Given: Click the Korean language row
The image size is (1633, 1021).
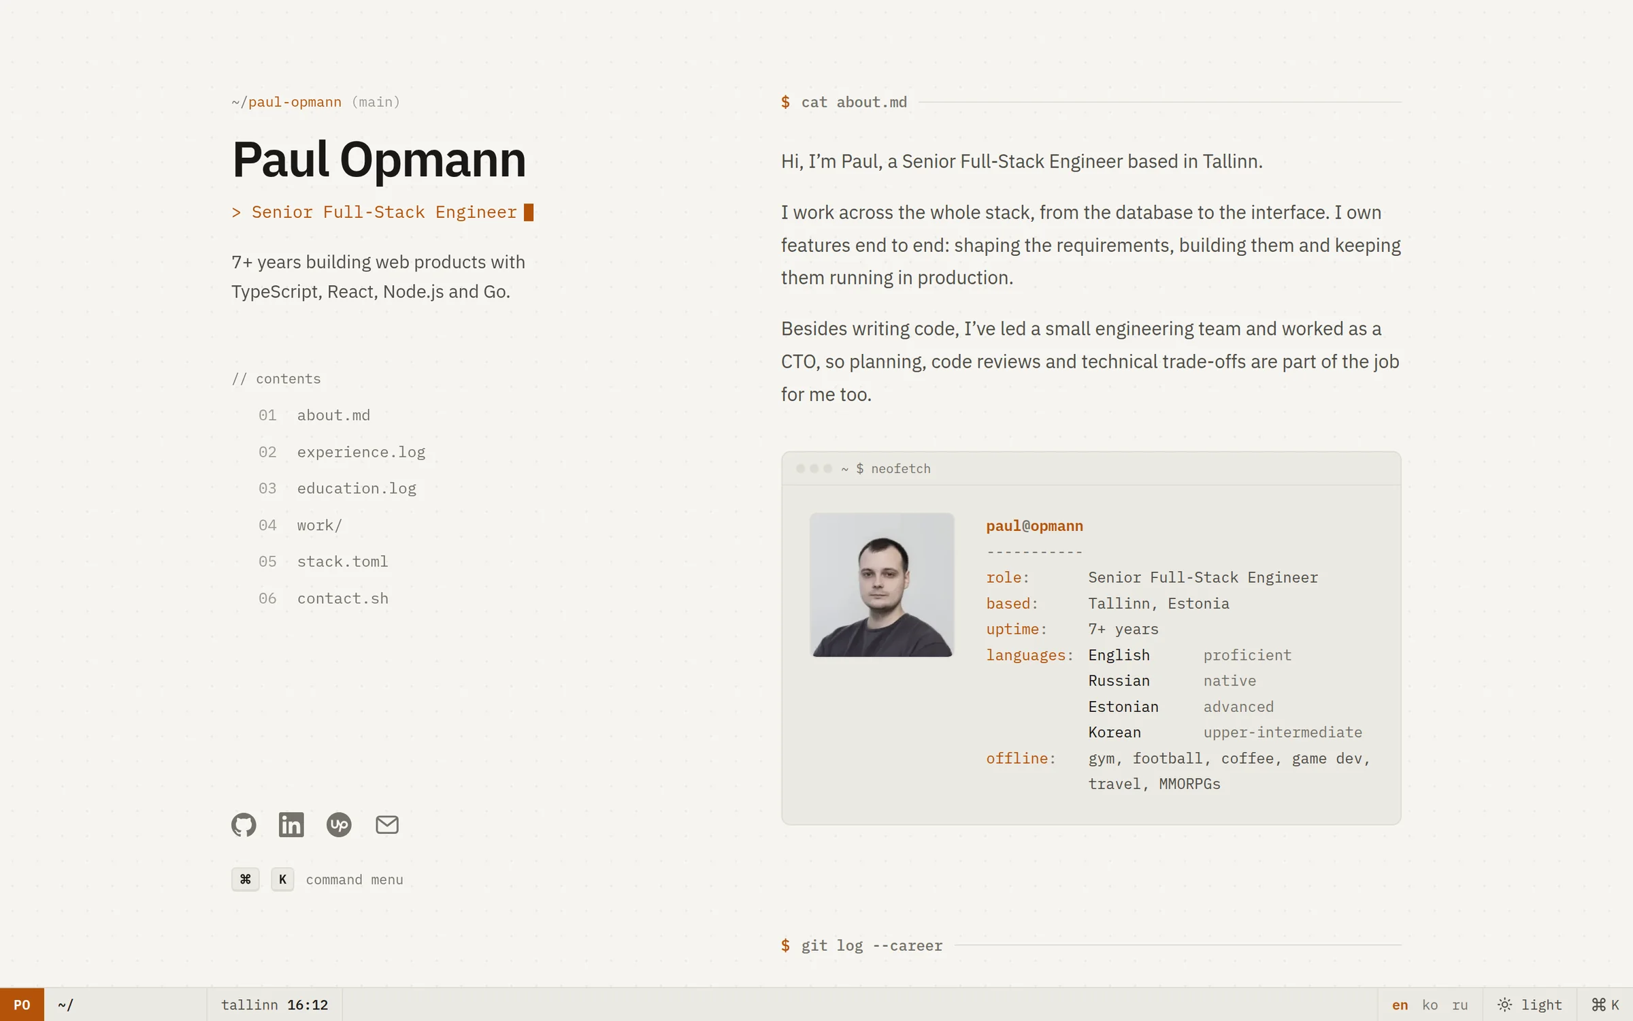Looking at the screenshot, I should 1225,732.
